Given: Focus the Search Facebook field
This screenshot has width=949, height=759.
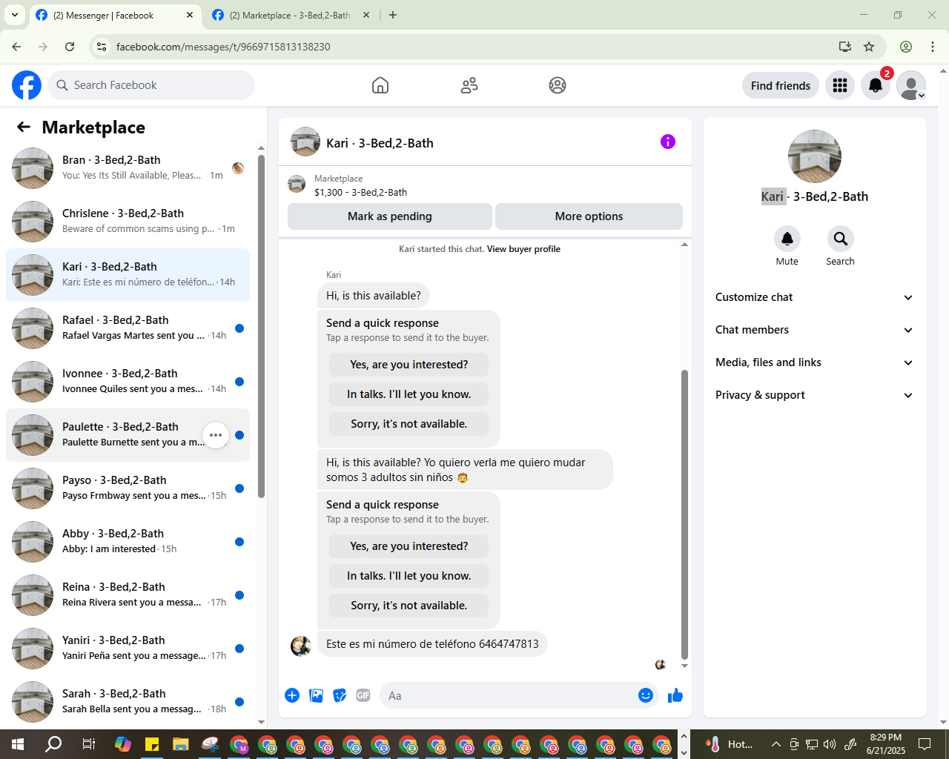Looking at the screenshot, I should (151, 85).
